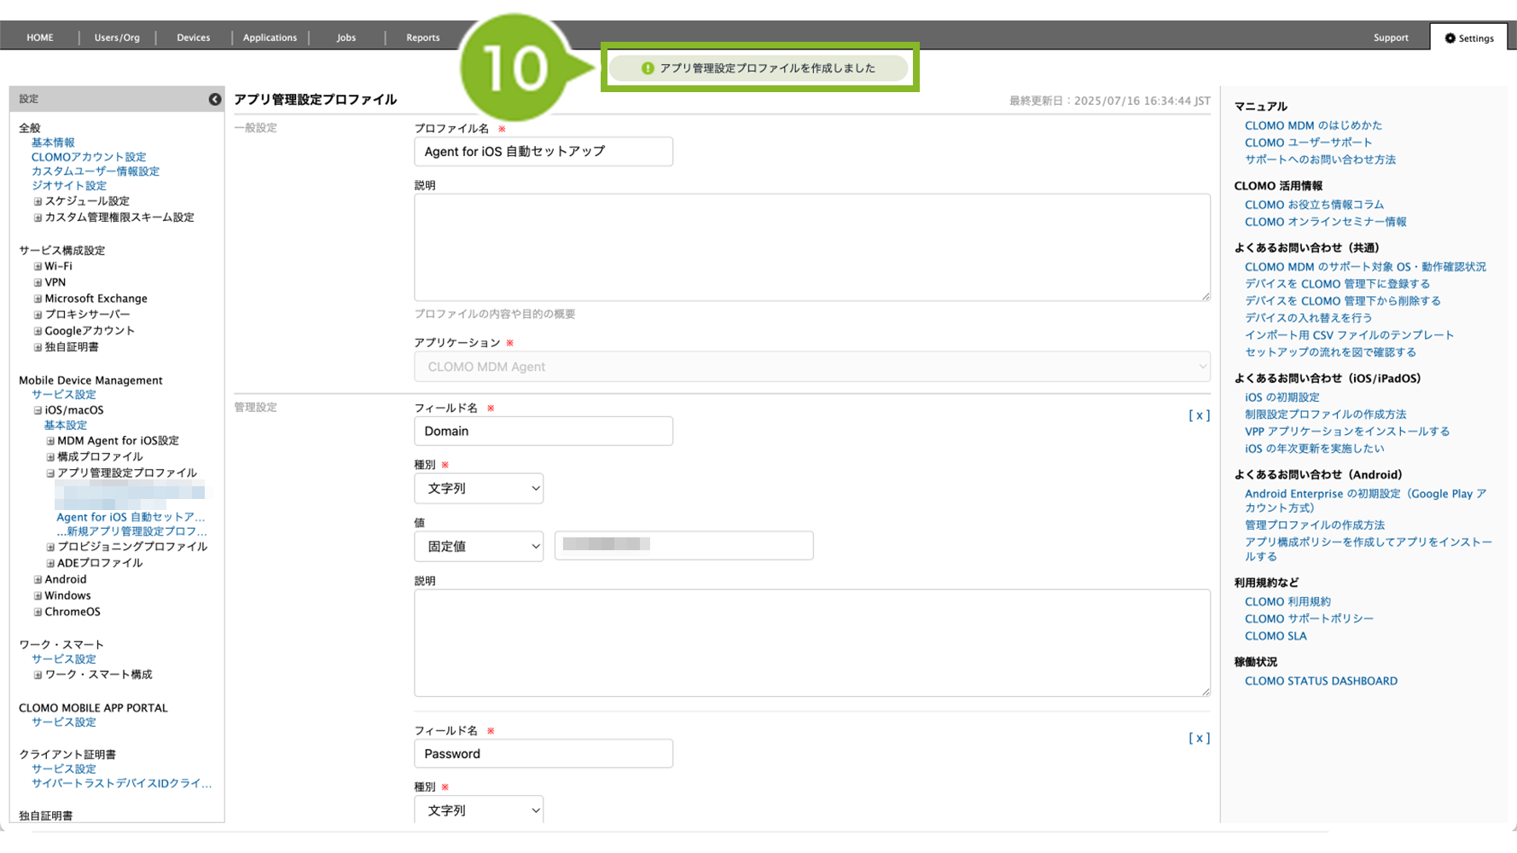Click the 基本情報 link under 全般
The height and width of the screenshot is (853, 1517).
coord(53,142)
